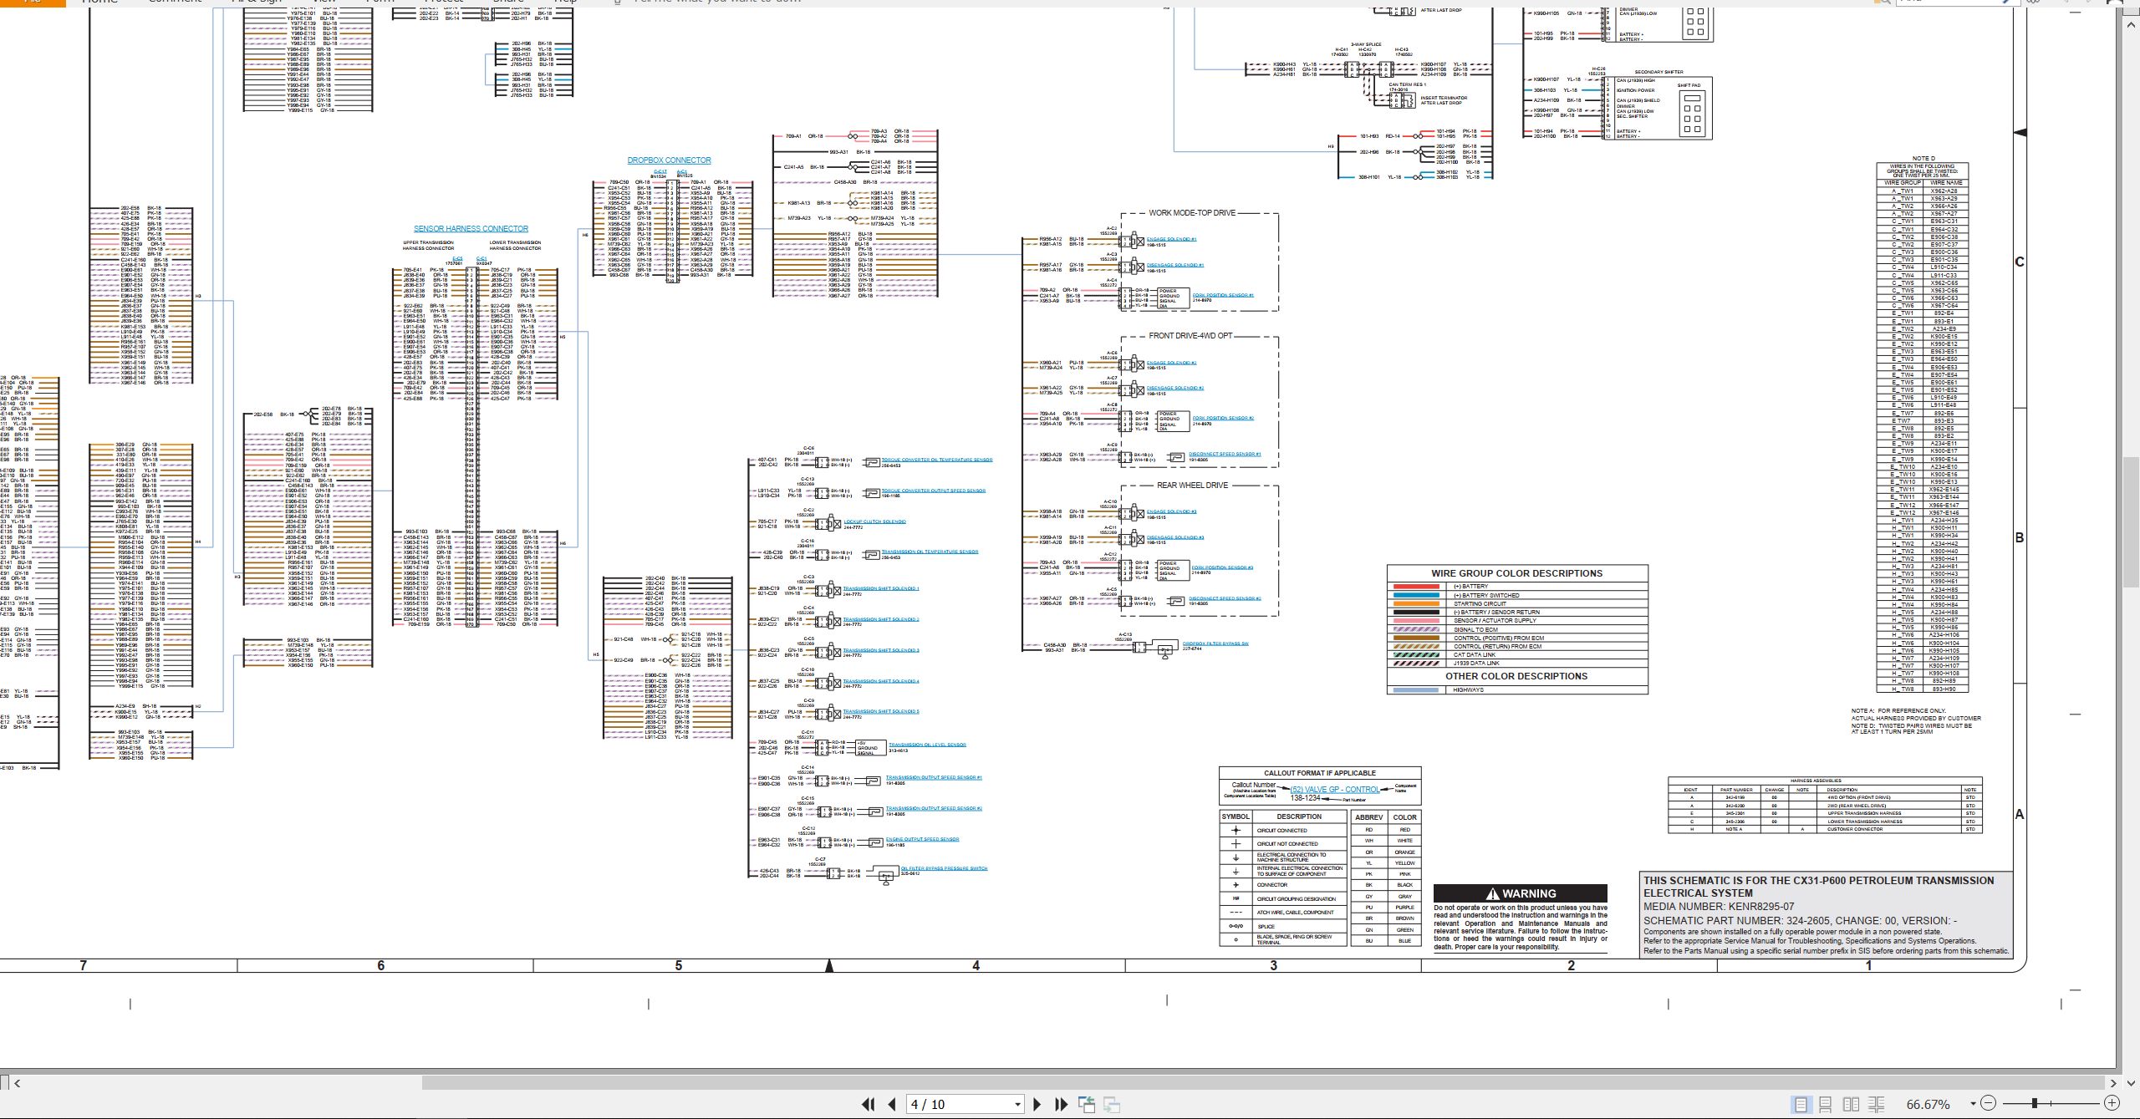Open Fork Position Sensor #2 link

[1222, 418]
